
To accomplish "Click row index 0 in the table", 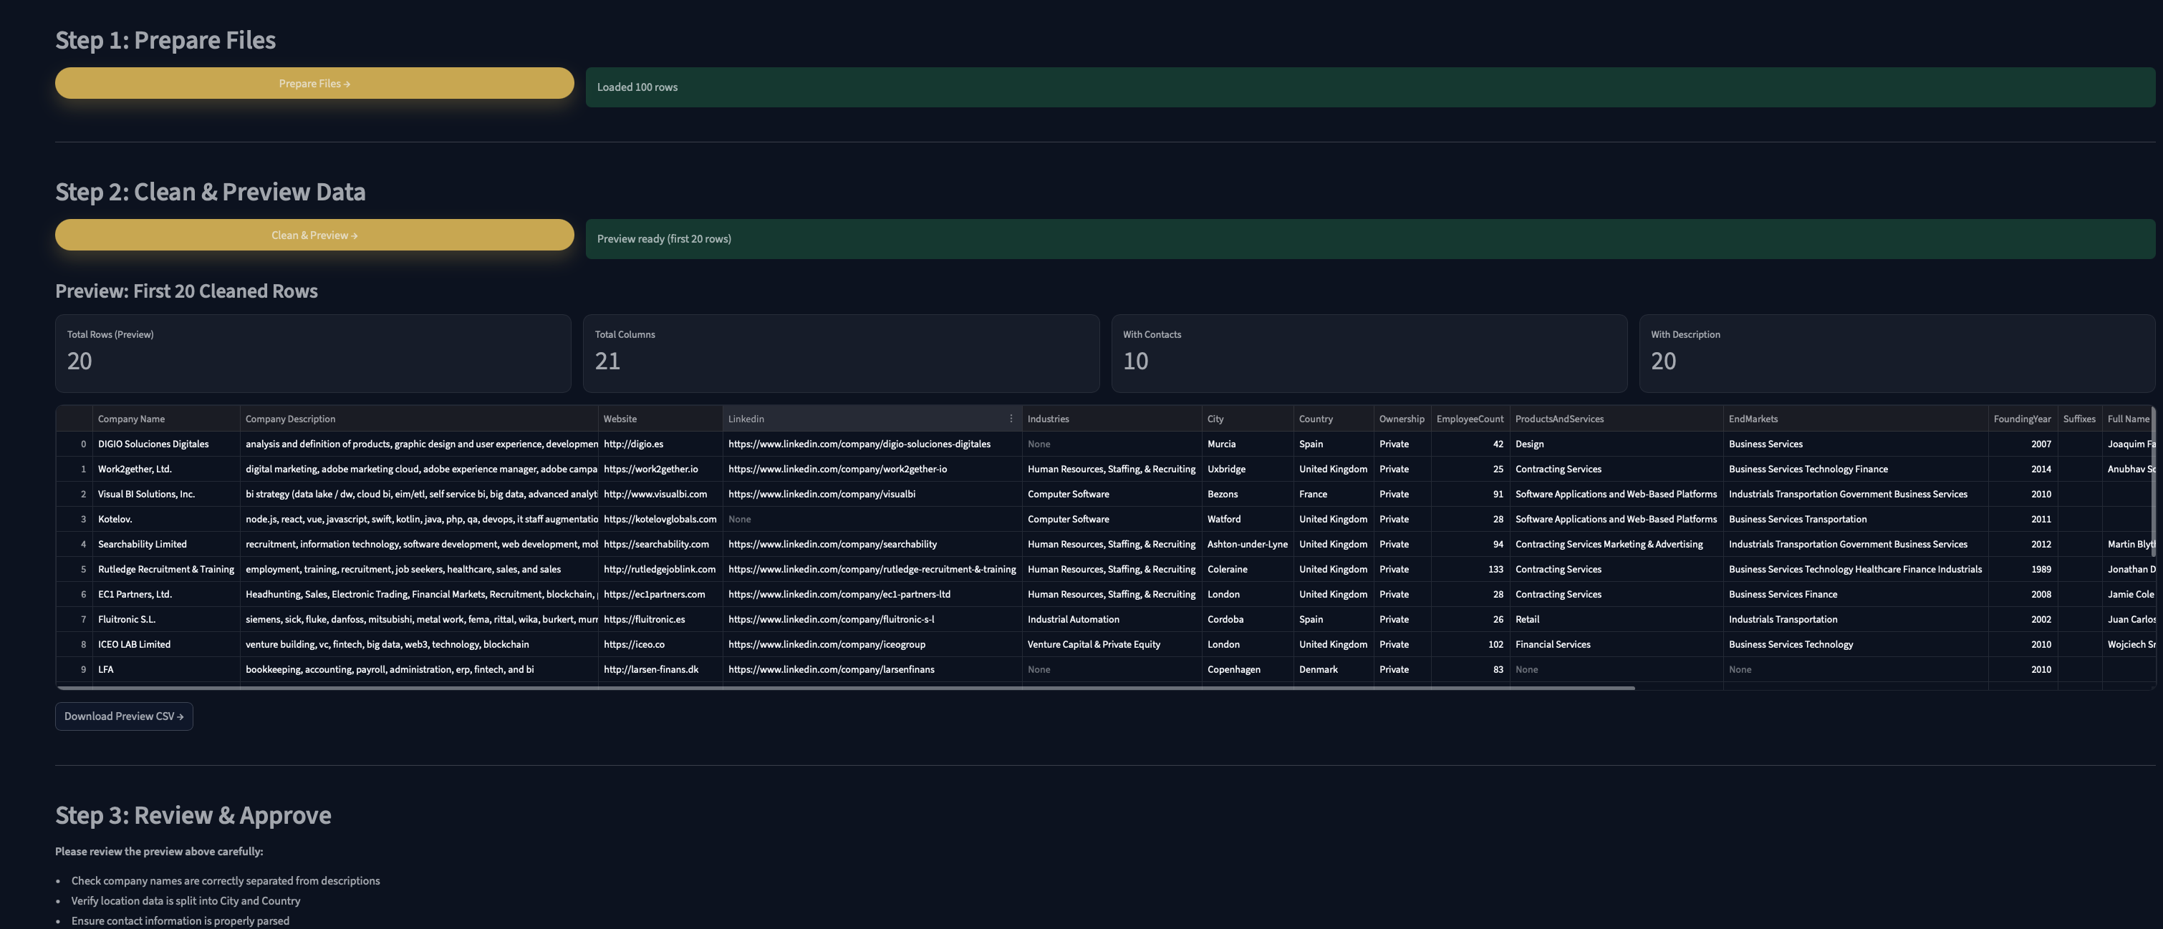I will tap(82, 444).
